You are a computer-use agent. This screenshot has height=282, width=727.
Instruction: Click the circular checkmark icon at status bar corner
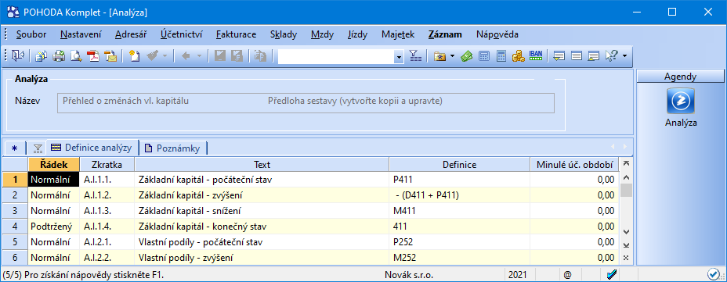713,275
